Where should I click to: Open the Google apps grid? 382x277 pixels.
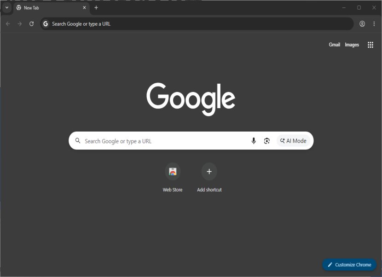(x=370, y=45)
